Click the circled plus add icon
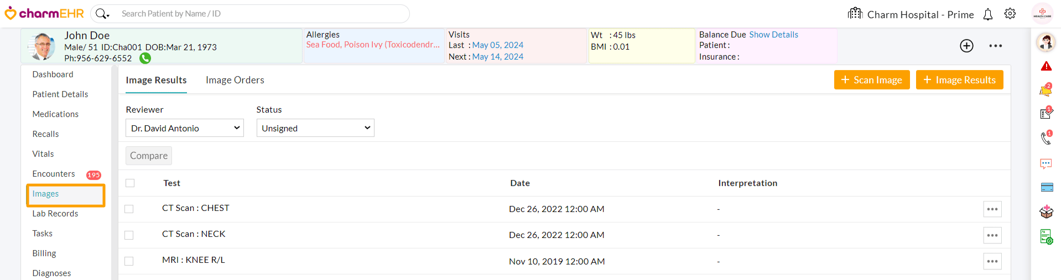Image resolution: width=1061 pixels, height=280 pixels. (966, 46)
